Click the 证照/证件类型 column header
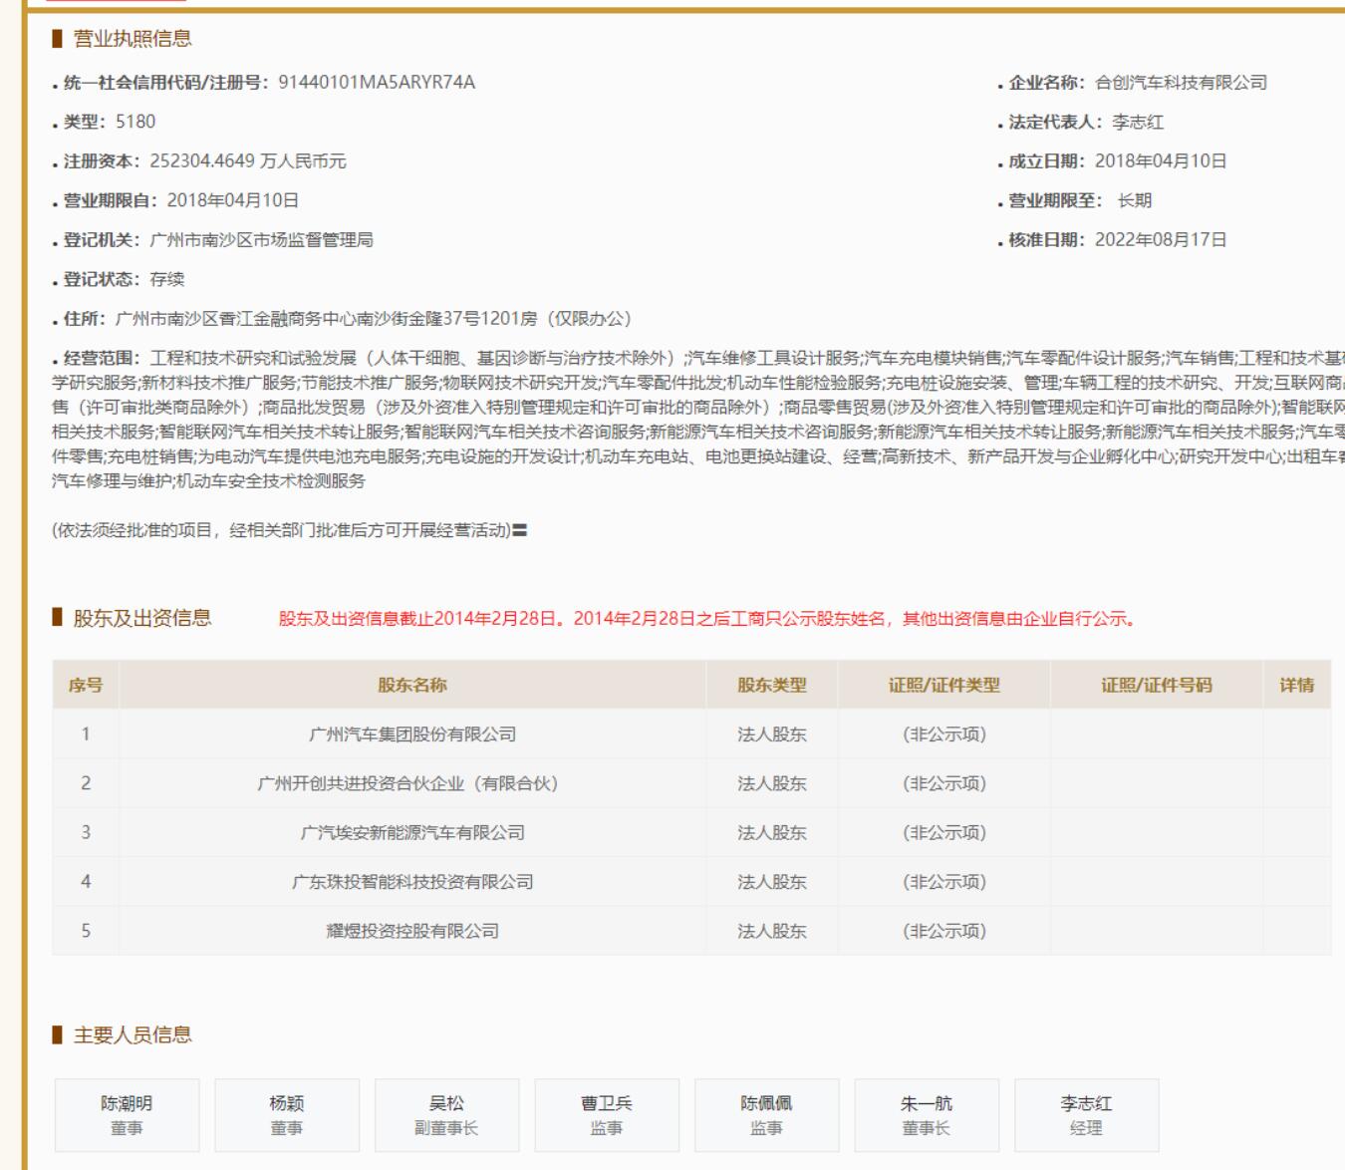 [944, 685]
